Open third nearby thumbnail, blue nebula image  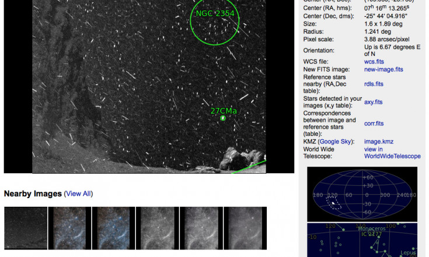pos(114,228)
